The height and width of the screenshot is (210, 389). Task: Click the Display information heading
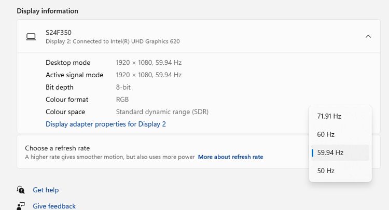(47, 11)
